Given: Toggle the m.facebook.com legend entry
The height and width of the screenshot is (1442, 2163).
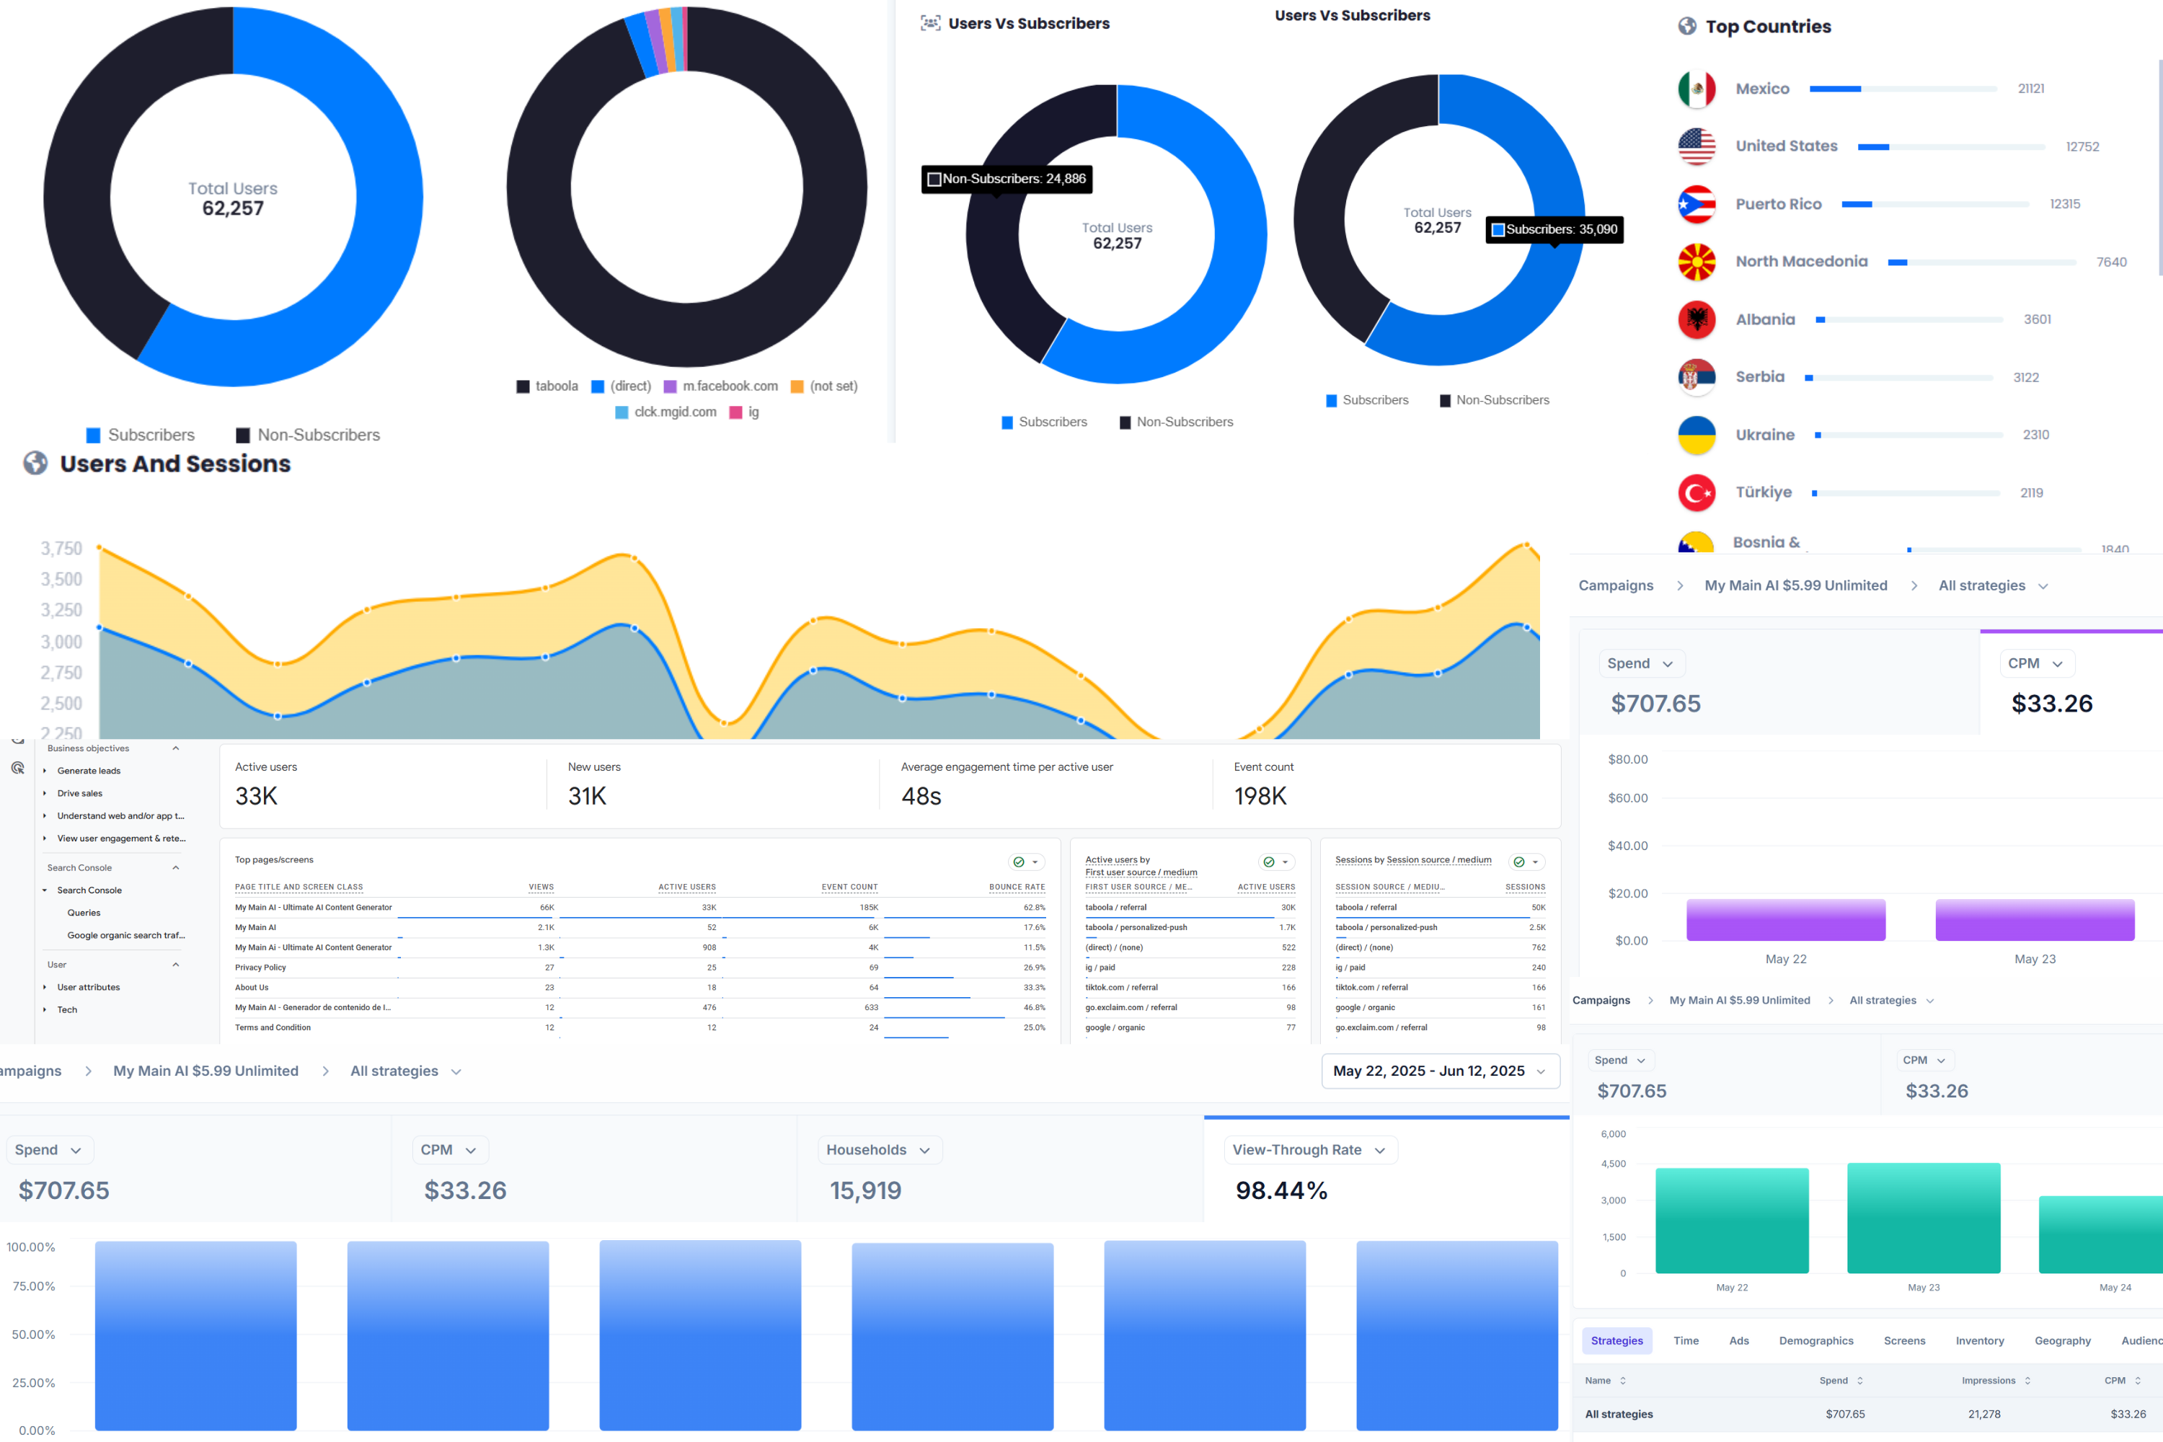Looking at the screenshot, I should 721,386.
